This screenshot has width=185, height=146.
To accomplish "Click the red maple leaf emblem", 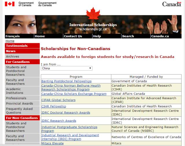I will pyautogui.click(x=93, y=14).
